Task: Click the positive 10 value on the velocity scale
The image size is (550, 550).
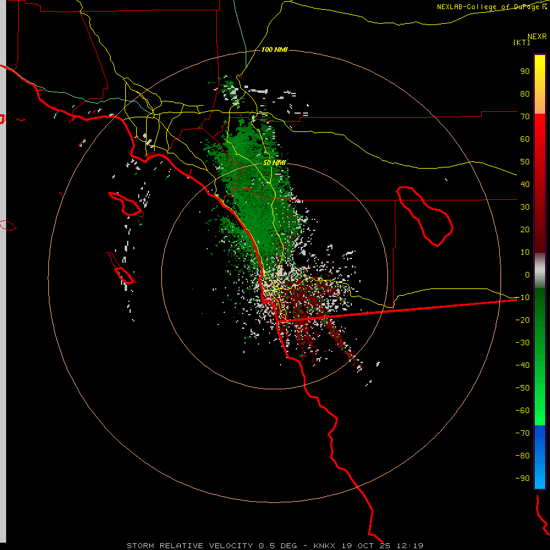Action: coord(525,252)
